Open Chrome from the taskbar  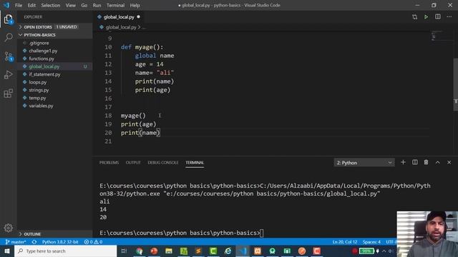140,251
